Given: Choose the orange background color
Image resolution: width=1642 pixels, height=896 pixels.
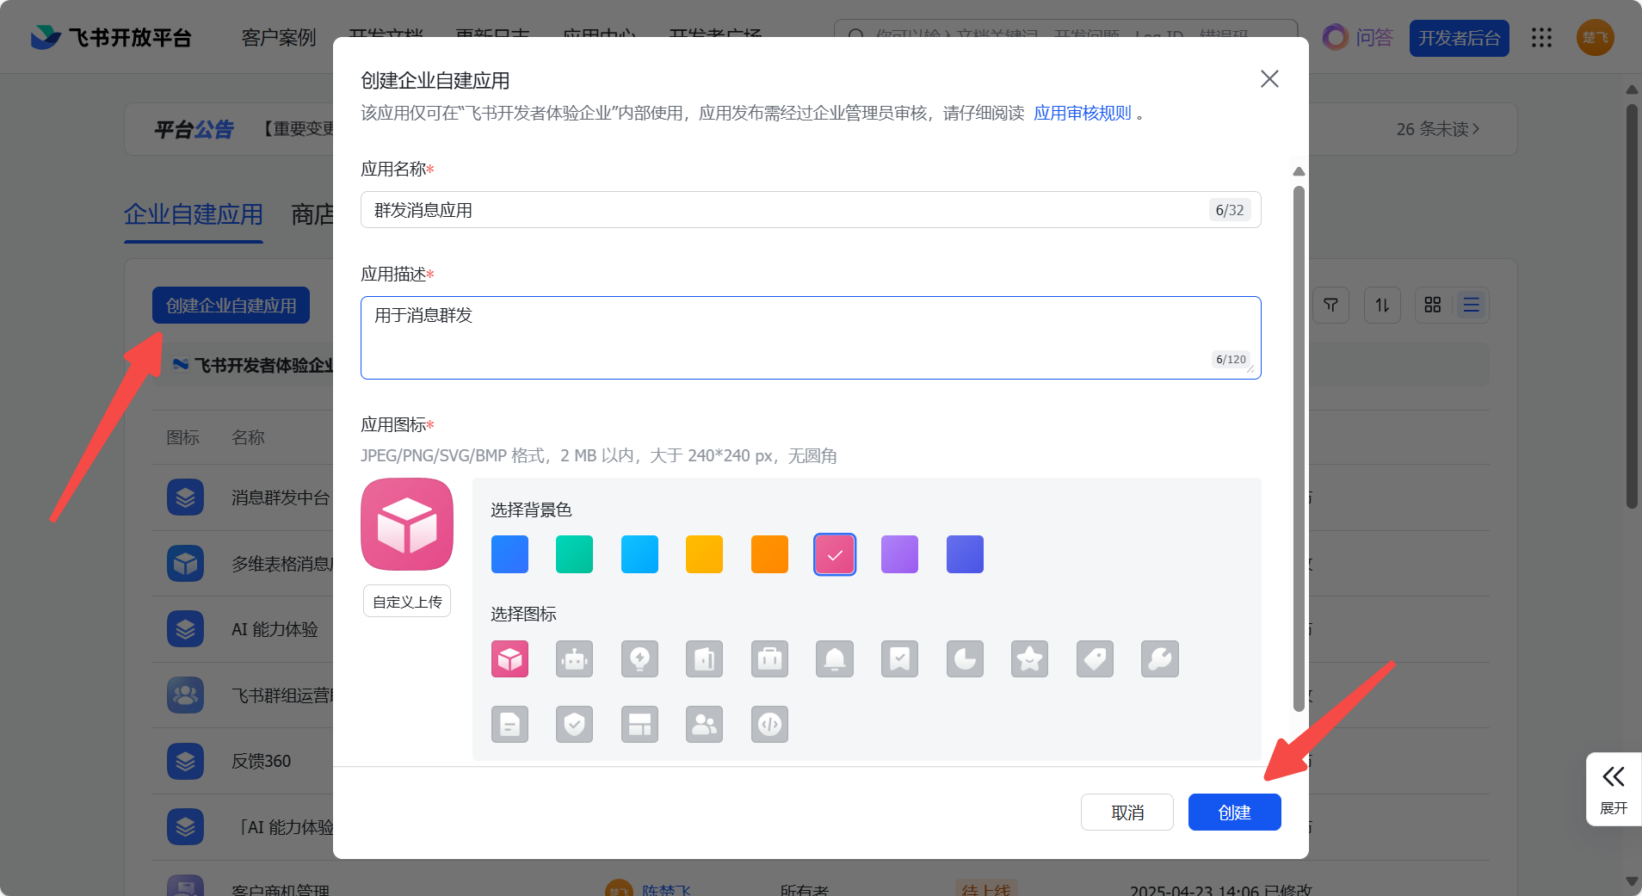Looking at the screenshot, I should pyautogui.click(x=769, y=554).
